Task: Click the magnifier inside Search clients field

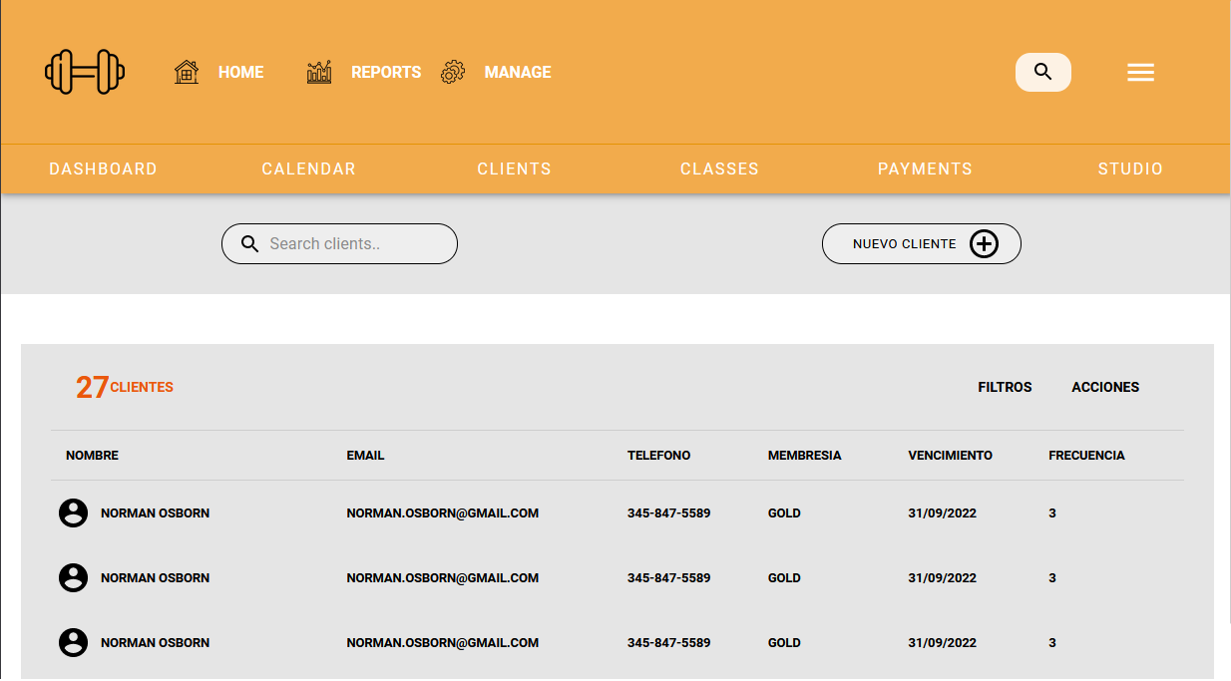Action: (x=249, y=244)
